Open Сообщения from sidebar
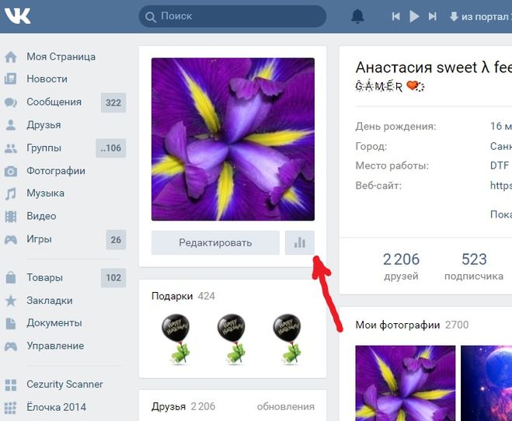This screenshot has height=421, width=512. (54, 103)
